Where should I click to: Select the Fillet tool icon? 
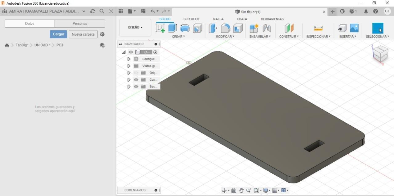[225, 28]
